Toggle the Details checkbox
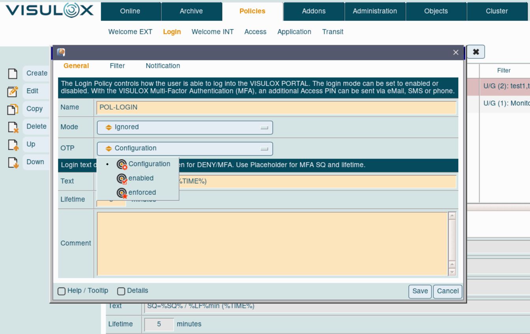Screen dimensions: 530x334 click(121, 291)
